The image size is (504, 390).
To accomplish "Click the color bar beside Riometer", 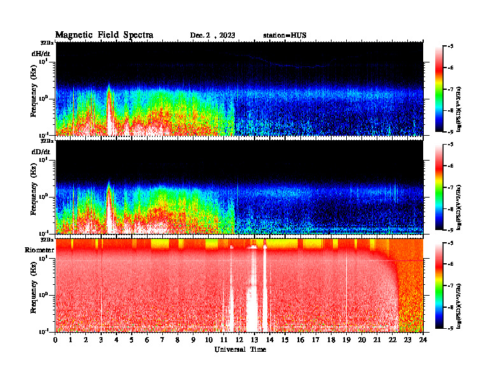I will 438,285.
